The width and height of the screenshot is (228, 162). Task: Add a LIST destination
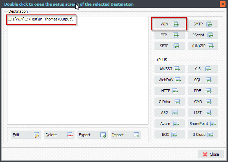(x=203, y=113)
